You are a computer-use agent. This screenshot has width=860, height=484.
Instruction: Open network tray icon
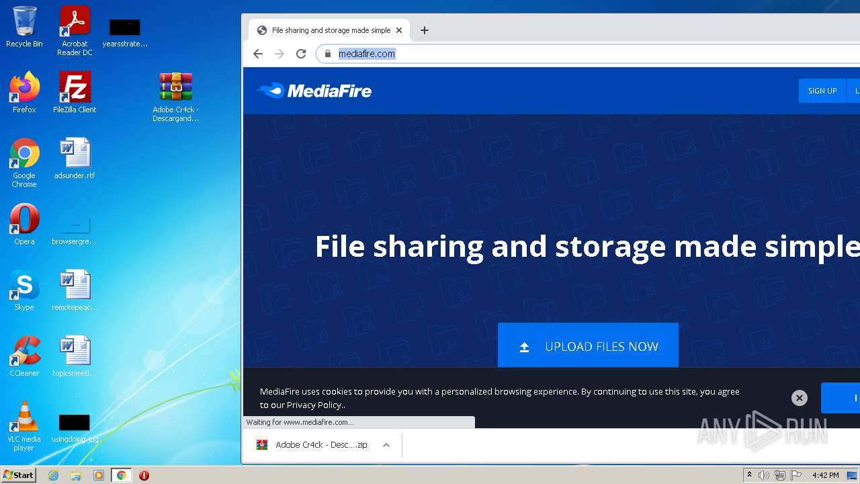point(780,475)
